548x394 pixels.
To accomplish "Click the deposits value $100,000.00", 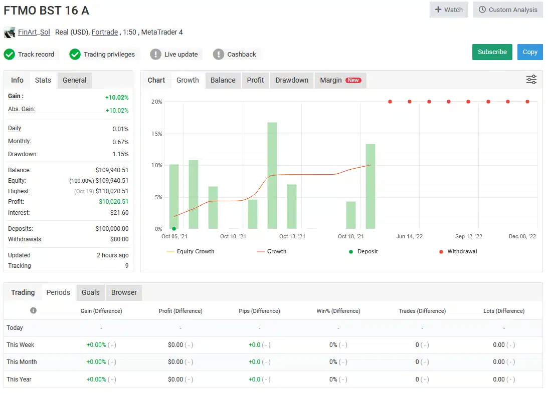I will point(112,229).
